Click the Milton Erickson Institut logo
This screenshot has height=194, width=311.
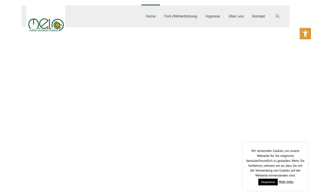tap(46, 25)
